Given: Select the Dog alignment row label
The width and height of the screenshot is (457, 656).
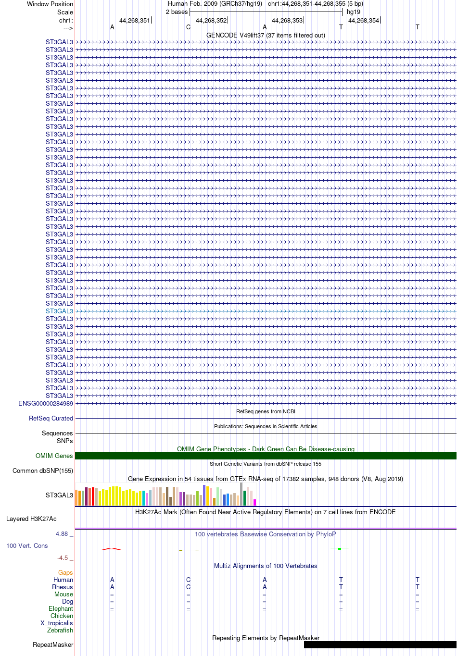Looking at the screenshot, I should point(67,601).
